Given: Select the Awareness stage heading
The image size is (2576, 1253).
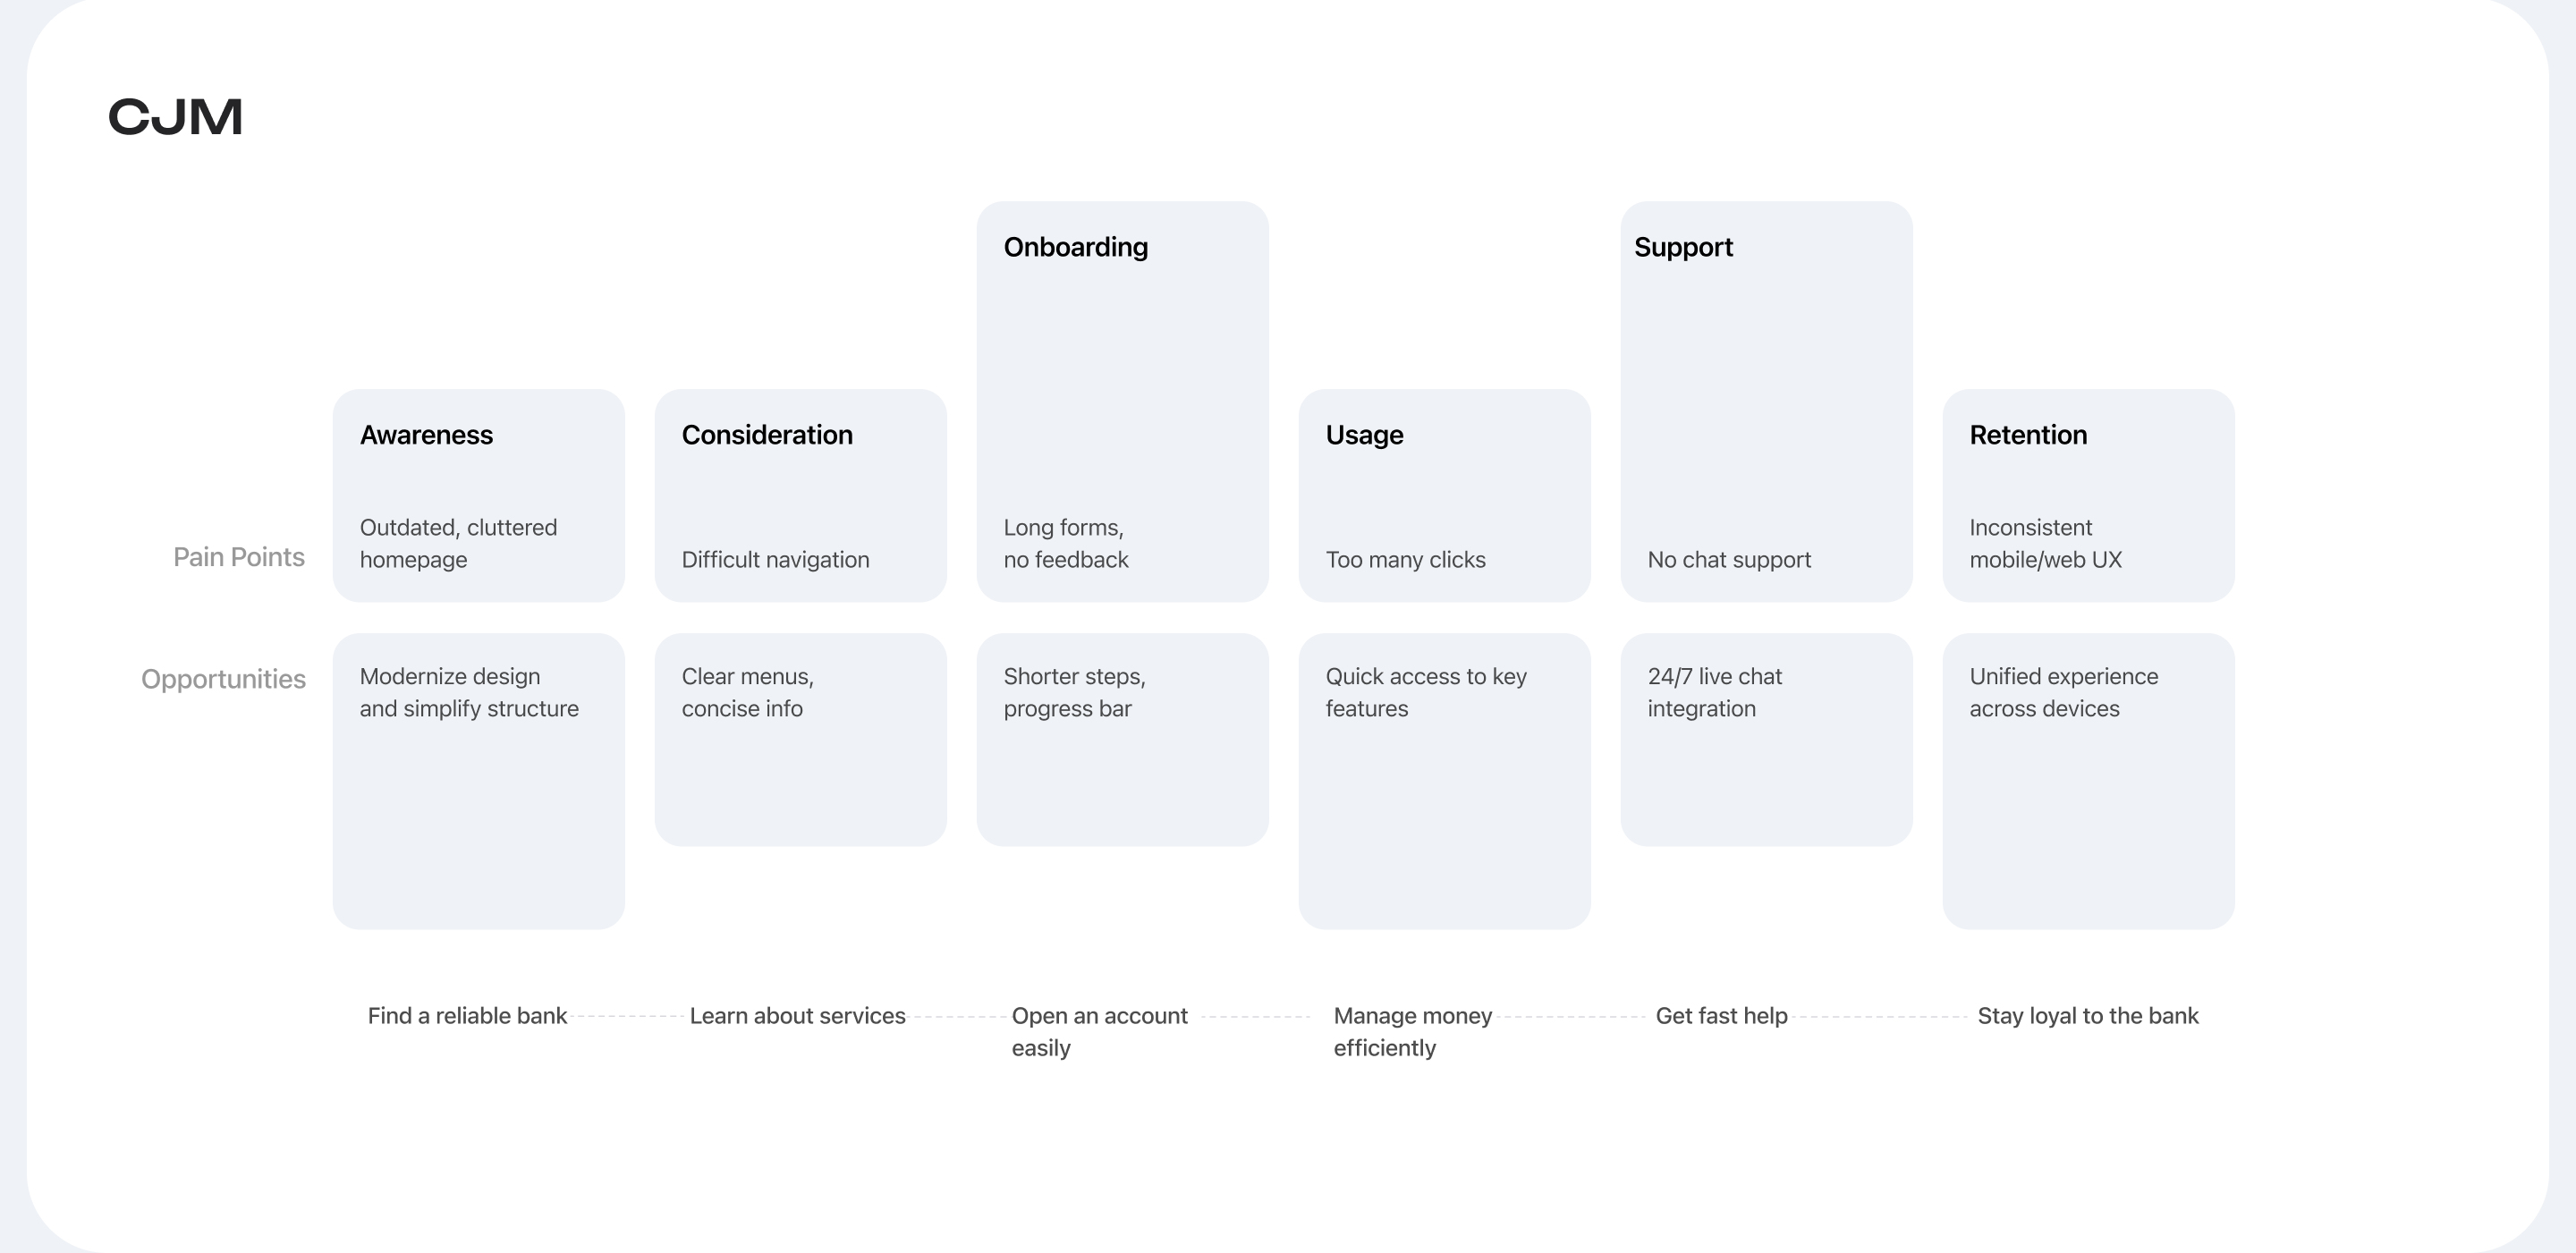Looking at the screenshot, I should [x=426, y=435].
